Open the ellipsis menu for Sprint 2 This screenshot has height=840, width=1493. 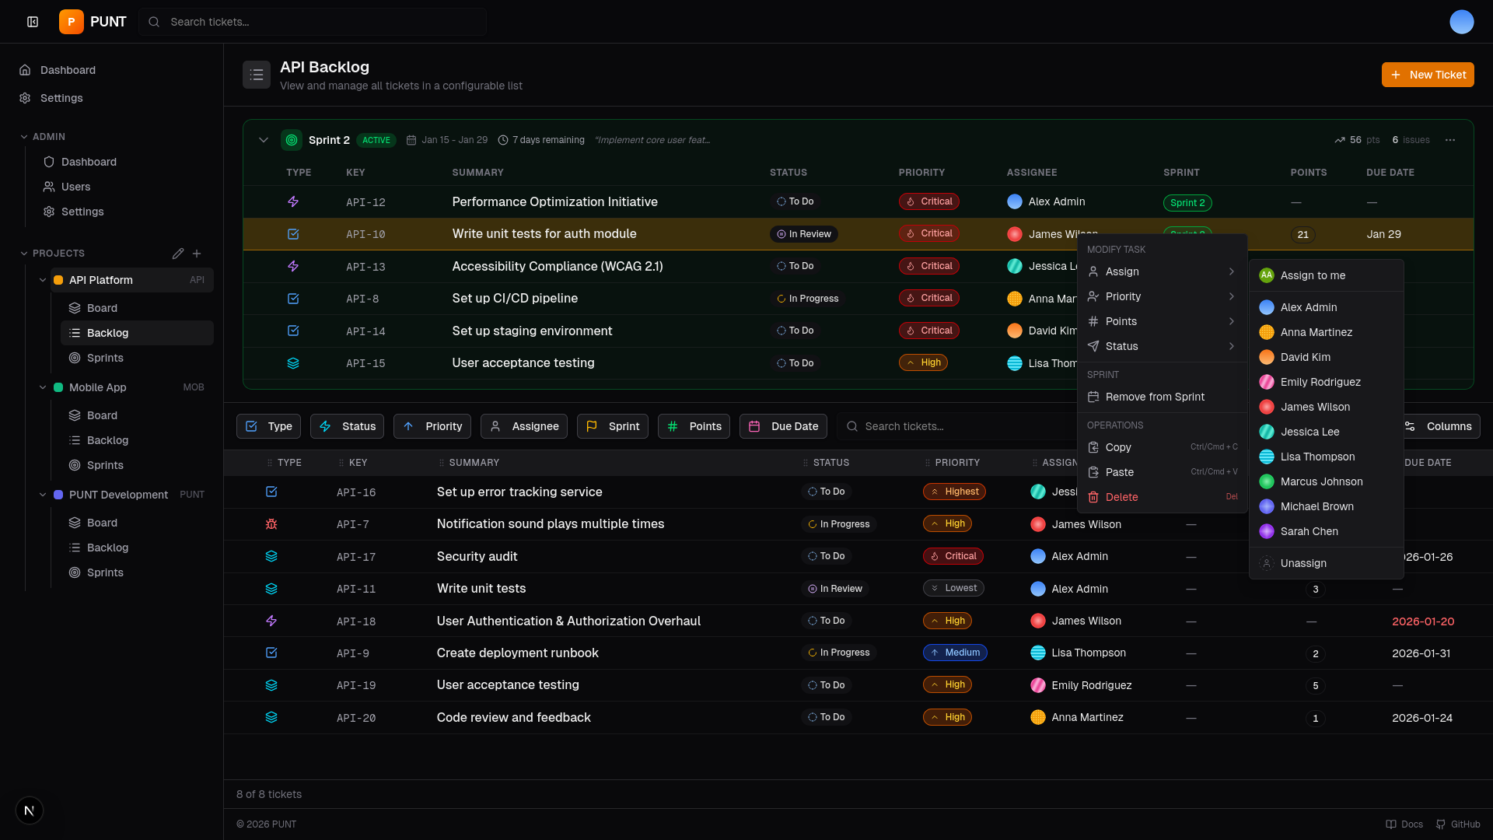[1450, 140]
